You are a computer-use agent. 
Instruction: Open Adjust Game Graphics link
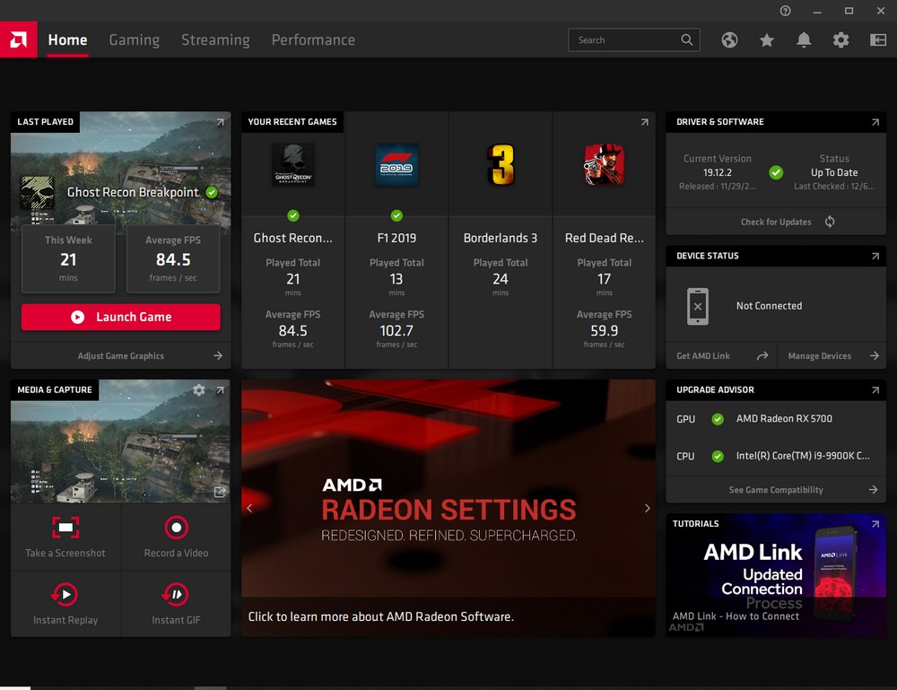[121, 356]
